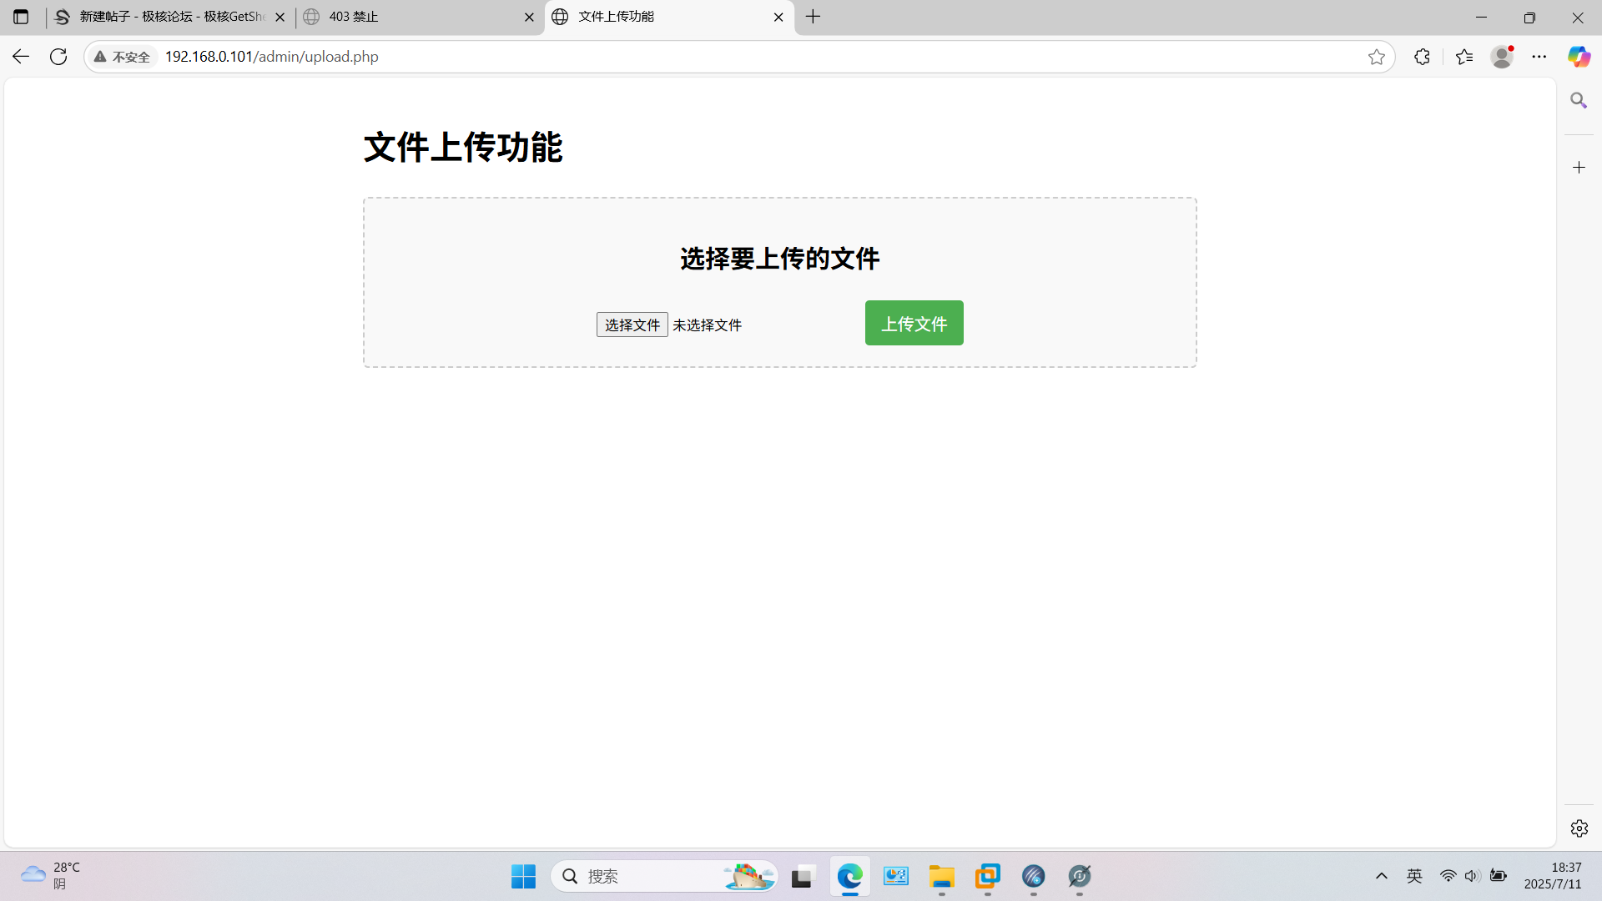Screen dimensions: 1602x901
Task: Switch the 英 input language indicator
Action: (1414, 876)
